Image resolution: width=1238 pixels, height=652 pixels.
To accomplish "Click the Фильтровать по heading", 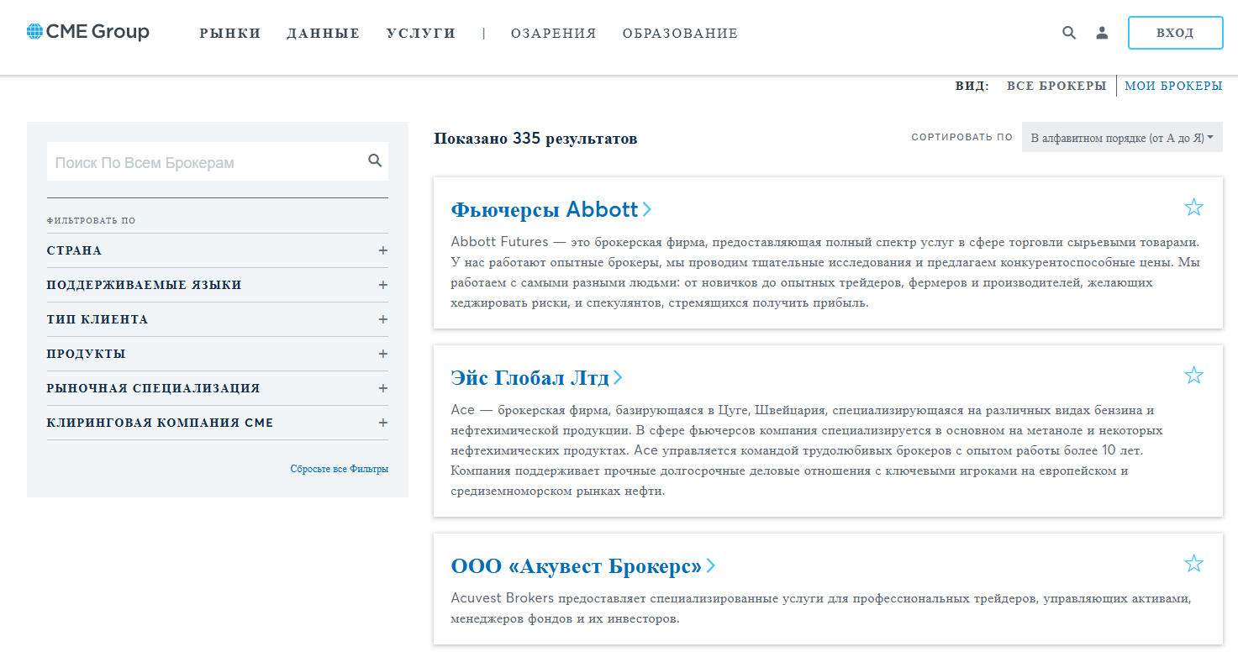I will (x=91, y=221).
